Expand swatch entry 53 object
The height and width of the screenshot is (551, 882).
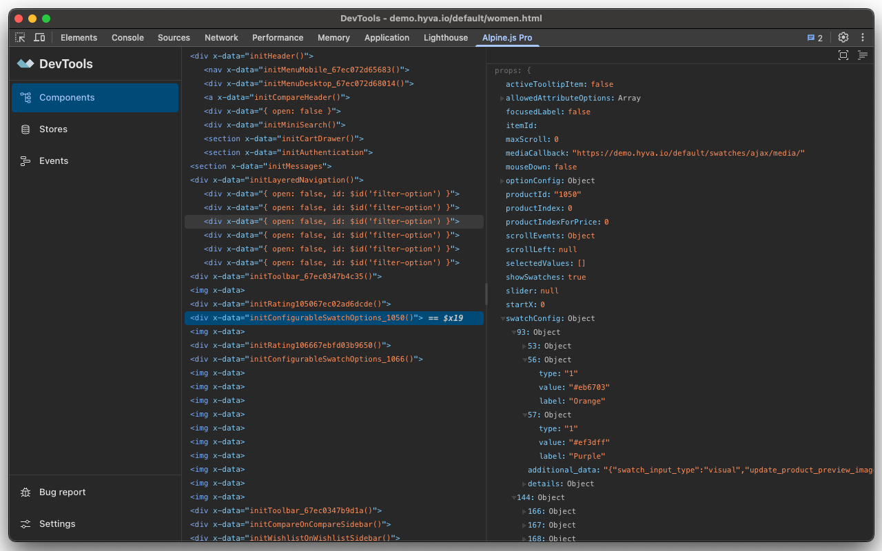click(x=524, y=346)
